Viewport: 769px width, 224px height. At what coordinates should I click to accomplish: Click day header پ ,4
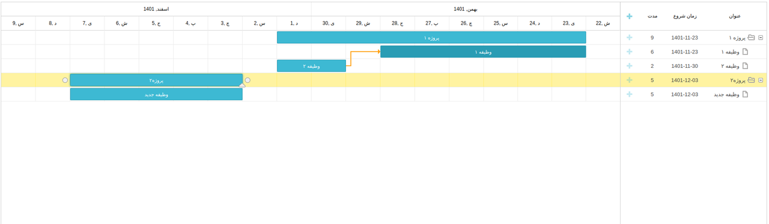(x=190, y=23)
